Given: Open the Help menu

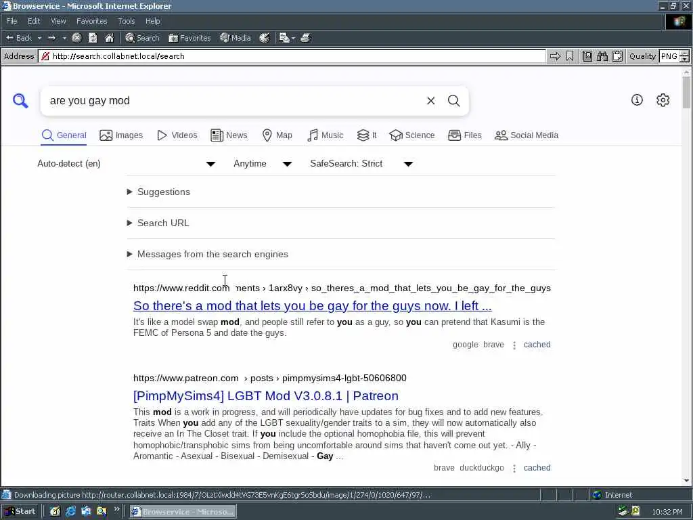Looking at the screenshot, I should coord(152,21).
